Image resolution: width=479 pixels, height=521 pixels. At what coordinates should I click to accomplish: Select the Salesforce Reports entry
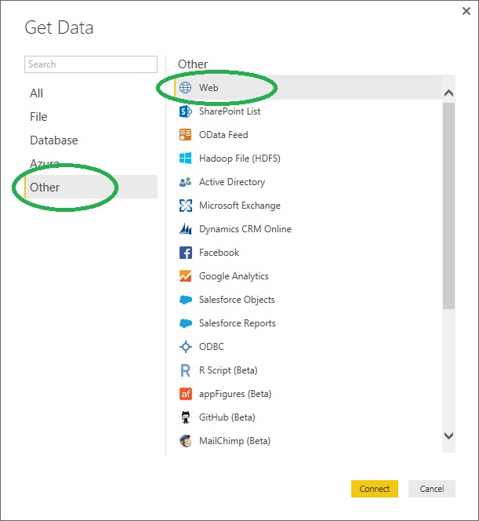[x=237, y=323]
